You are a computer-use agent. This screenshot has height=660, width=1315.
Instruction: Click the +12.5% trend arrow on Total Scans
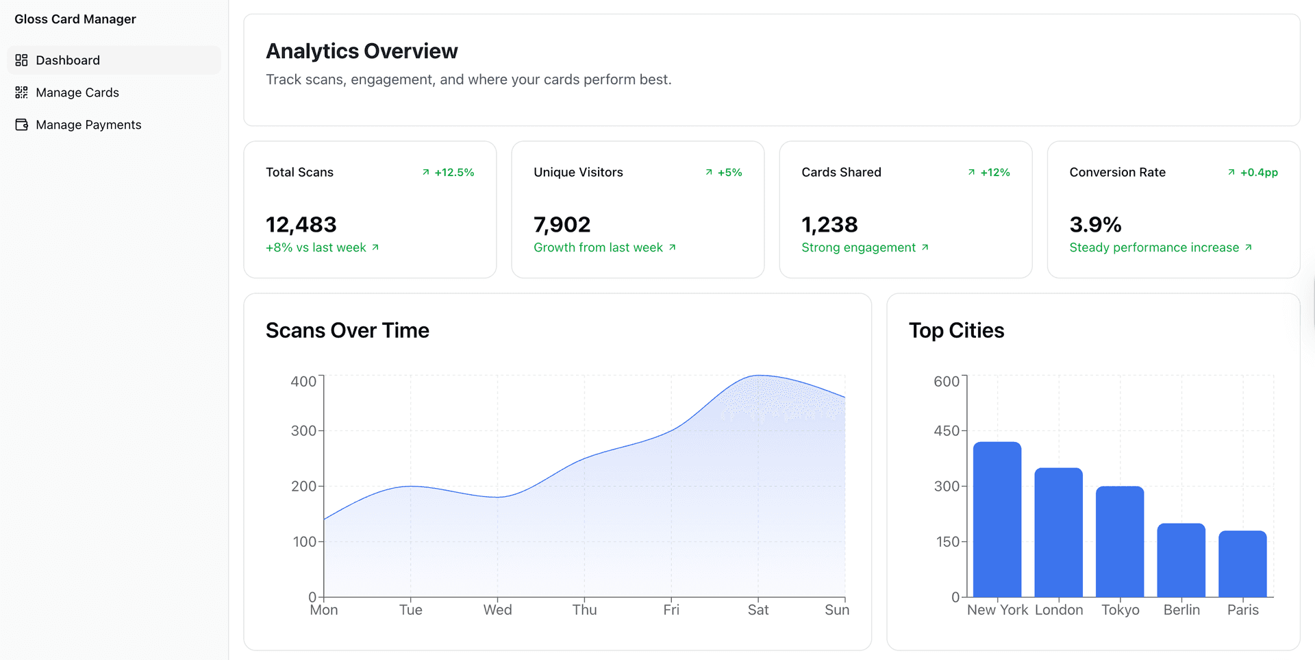425,173
